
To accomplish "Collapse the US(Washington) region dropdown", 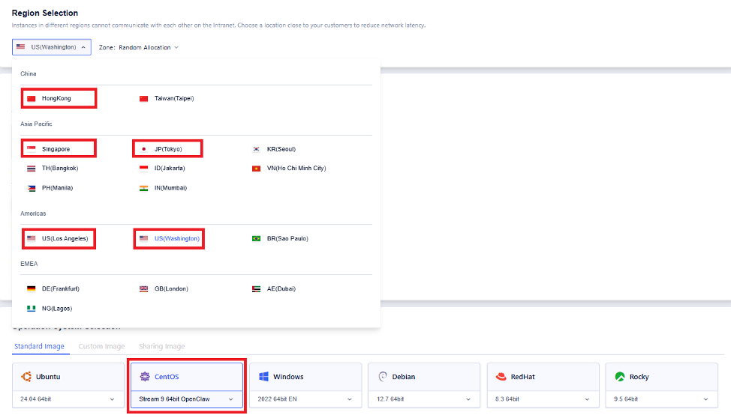I will tap(52, 47).
